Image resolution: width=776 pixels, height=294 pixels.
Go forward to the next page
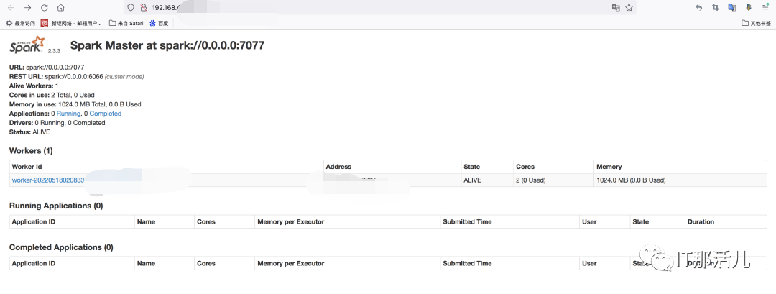click(x=28, y=7)
